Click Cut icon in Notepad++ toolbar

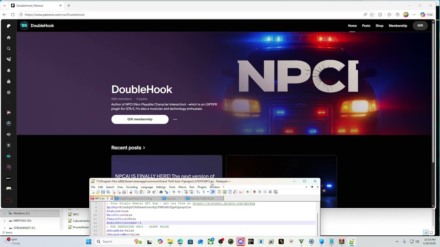[131, 192]
